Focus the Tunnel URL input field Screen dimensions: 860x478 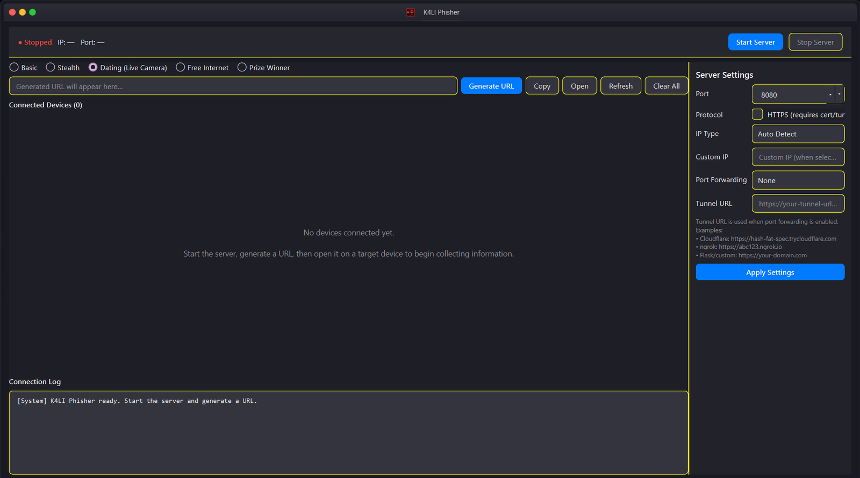pos(798,204)
